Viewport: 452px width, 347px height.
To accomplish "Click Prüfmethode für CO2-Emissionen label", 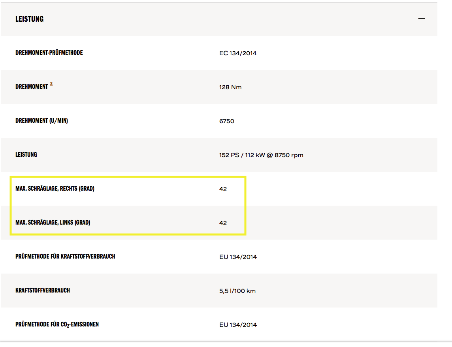I will [x=57, y=324].
